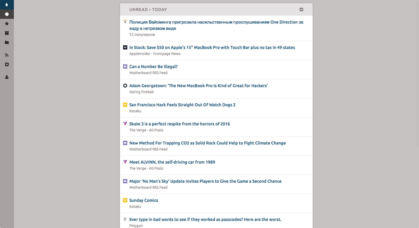Open 'San Francisco Hack Feels Straight Out Of Watch Dogs 2'

tap(182, 105)
